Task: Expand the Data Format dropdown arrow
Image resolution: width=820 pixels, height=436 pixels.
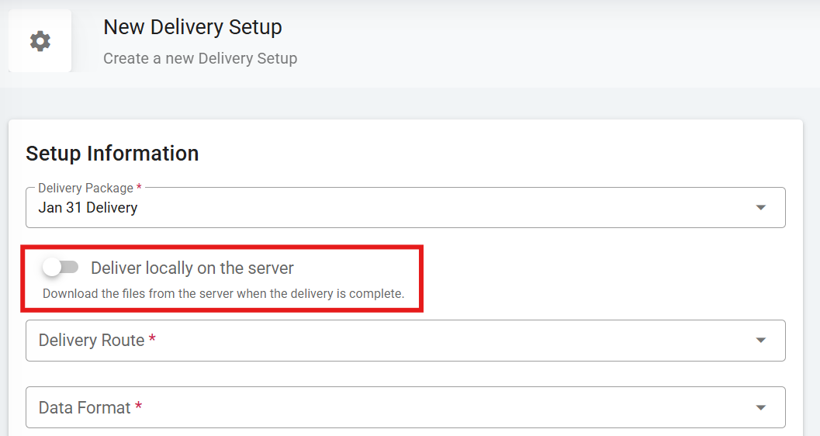Action: [760, 408]
